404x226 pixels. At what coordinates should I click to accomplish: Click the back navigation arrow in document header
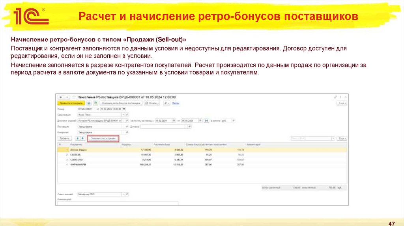point(61,97)
